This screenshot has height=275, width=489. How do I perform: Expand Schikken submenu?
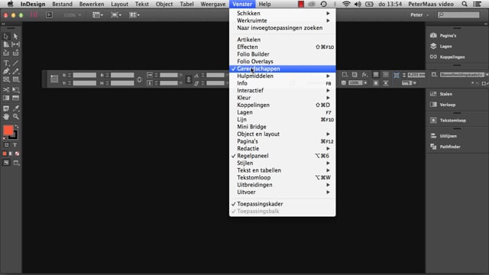283,13
